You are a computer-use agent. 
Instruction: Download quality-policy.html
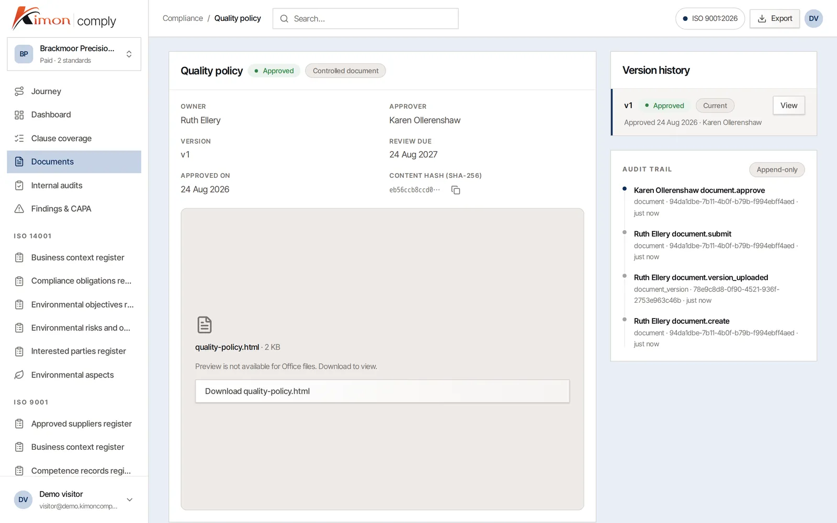point(382,391)
